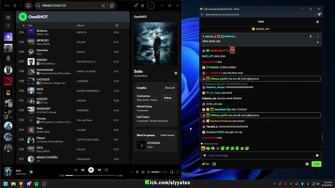Open Windows Start menu
The width and height of the screenshot is (335, 188).
[5, 184]
